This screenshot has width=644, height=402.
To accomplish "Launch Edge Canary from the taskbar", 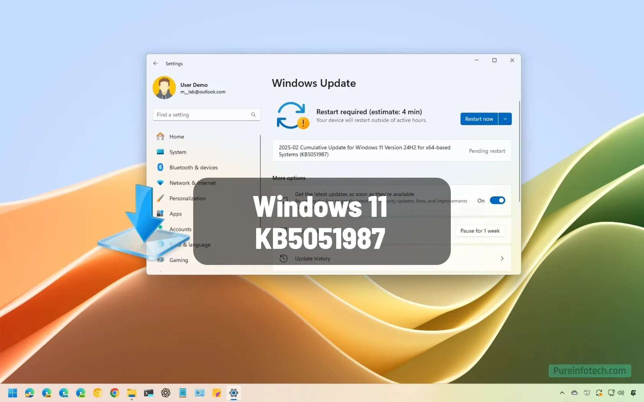I will point(47,393).
